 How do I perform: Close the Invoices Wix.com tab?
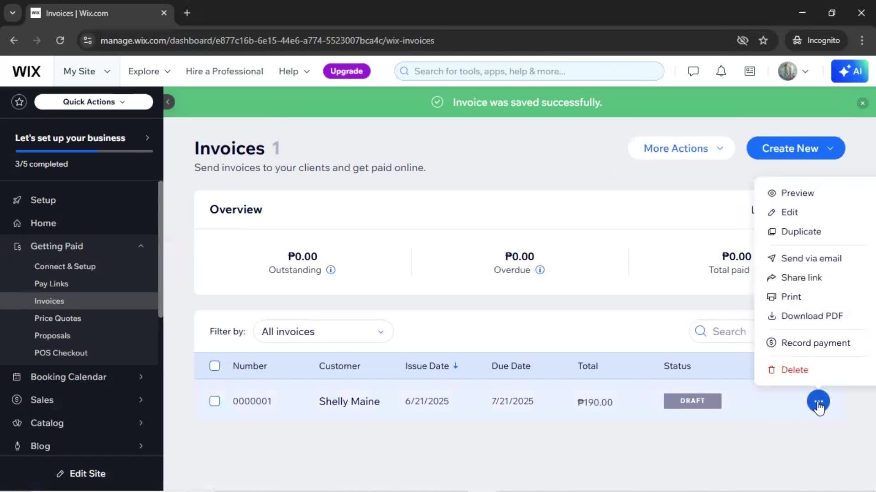click(x=164, y=13)
